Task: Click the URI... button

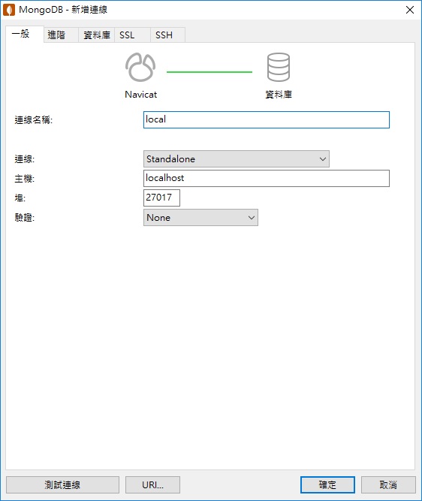Action: tap(152, 484)
